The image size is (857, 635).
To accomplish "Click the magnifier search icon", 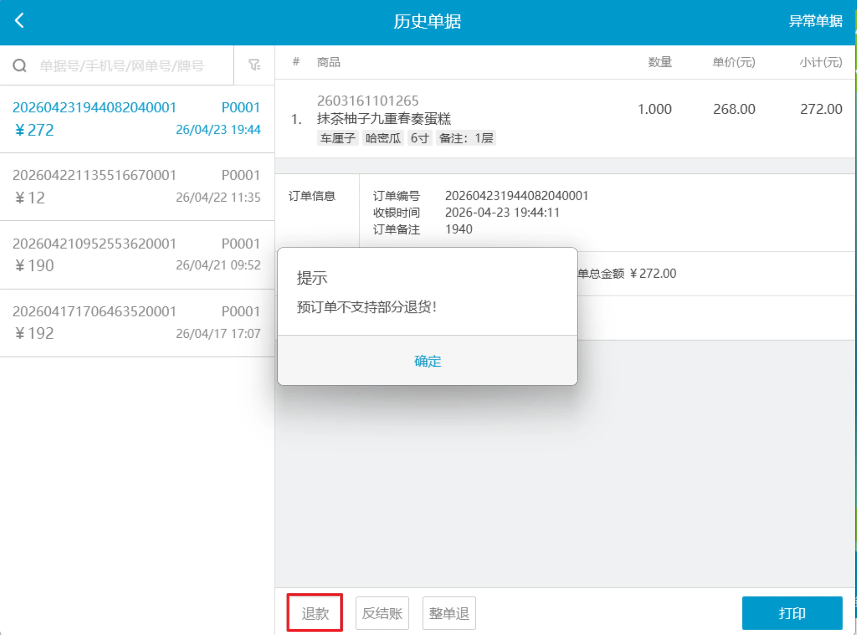I will 20,65.
